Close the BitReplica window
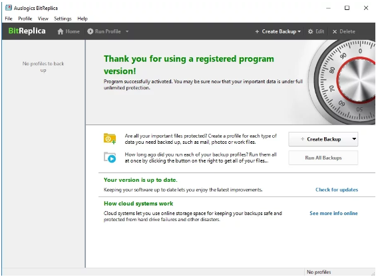The width and height of the screenshot is (382, 279). click(x=366, y=8)
